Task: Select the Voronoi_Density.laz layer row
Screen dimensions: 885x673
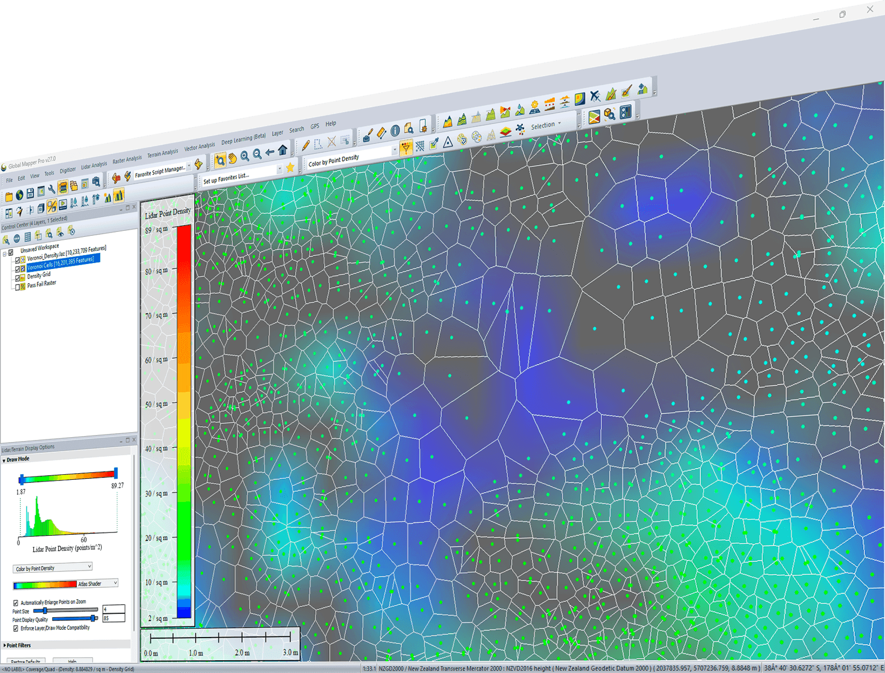Action: [x=66, y=253]
